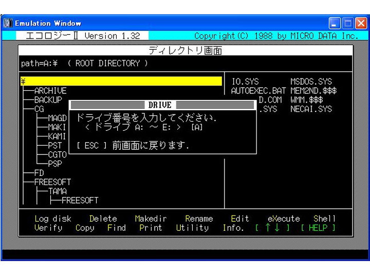Choose the Utility command
Screen dimensions: 370x277
pyautogui.click(x=192, y=228)
